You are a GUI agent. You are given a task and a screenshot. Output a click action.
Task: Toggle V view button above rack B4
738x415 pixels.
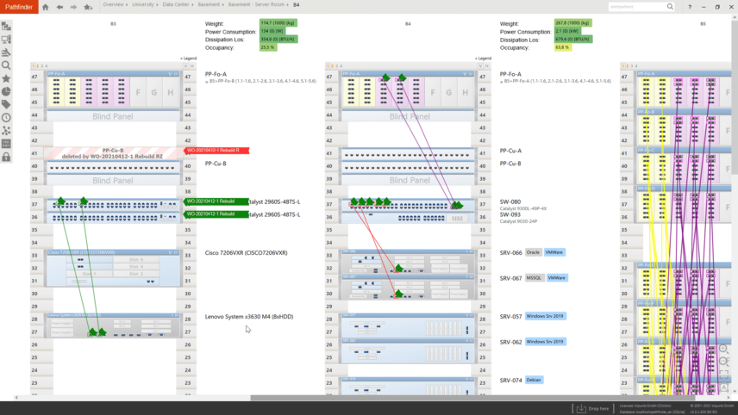coord(480,65)
